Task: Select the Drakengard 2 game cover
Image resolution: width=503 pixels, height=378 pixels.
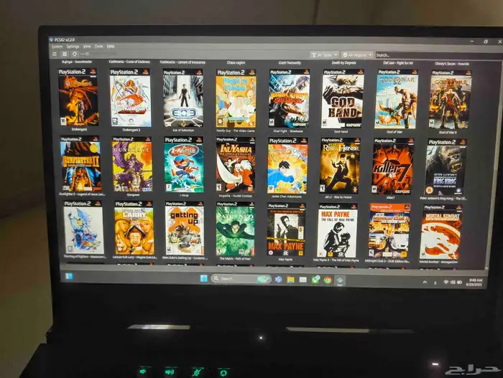Action: point(130,98)
